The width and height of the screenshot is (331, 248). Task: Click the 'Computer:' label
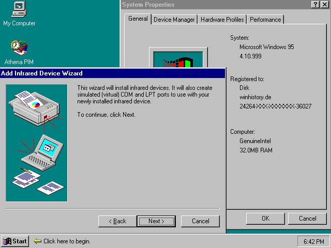[243, 132]
